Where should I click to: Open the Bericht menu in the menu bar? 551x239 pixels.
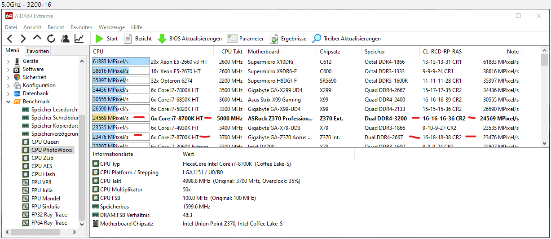pyautogui.click(x=56, y=27)
